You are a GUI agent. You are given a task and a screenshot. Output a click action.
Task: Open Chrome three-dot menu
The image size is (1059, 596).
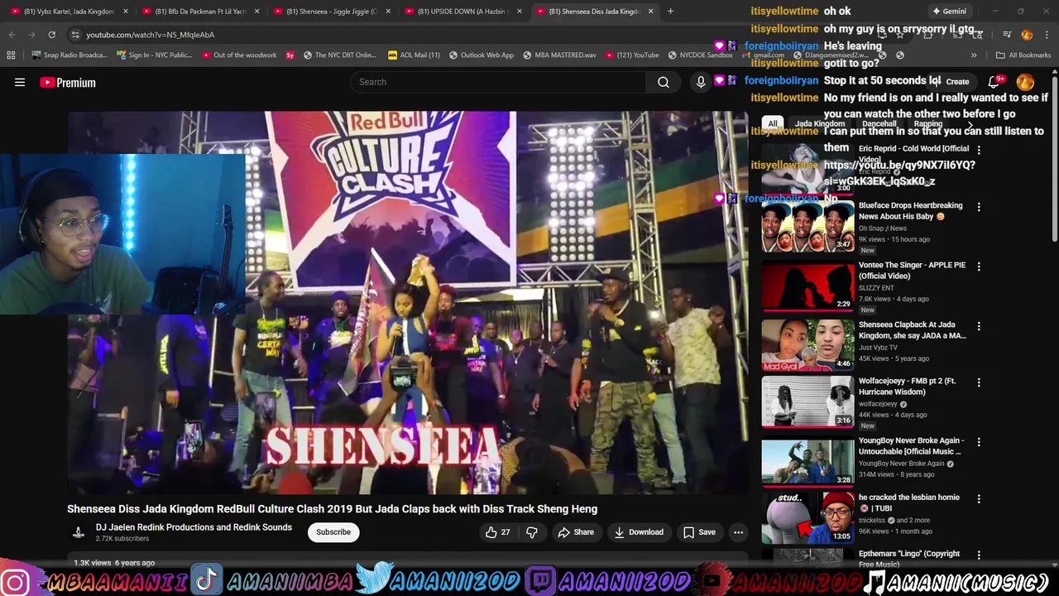1047,35
